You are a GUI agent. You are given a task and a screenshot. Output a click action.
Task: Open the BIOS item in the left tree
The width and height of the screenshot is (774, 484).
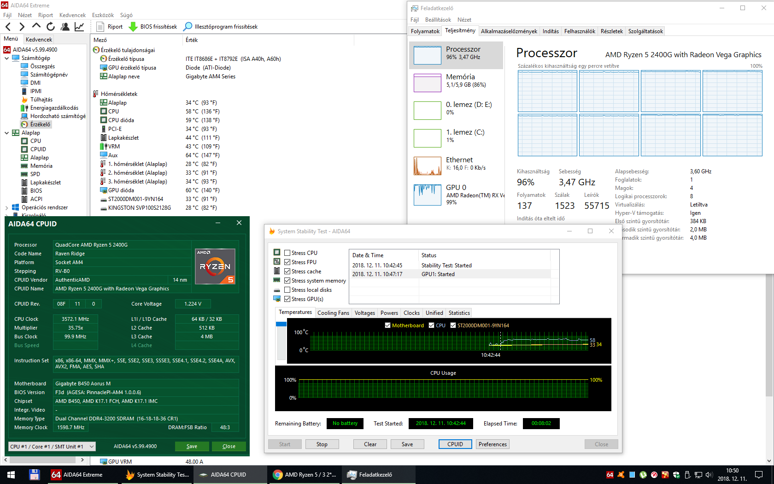coord(31,191)
